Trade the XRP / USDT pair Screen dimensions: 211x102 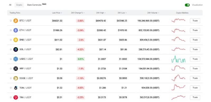[x=195, y=69]
